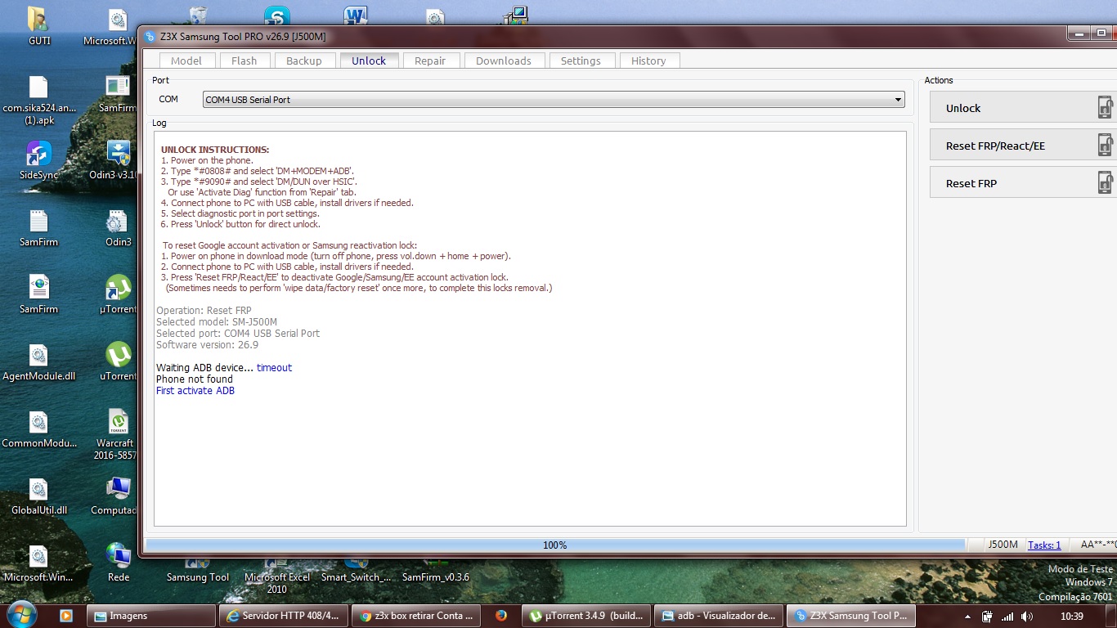
Task: Select the CommonModule desktop file
Action: [38, 428]
